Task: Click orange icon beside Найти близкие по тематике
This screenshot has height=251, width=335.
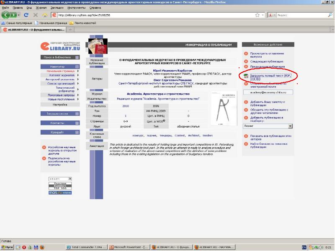Action: pos(246,144)
